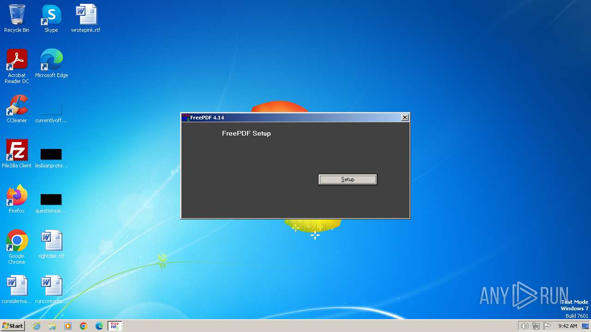The width and height of the screenshot is (591, 332).
Task: Launch Internet Explorer from taskbar
Action: (36, 326)
